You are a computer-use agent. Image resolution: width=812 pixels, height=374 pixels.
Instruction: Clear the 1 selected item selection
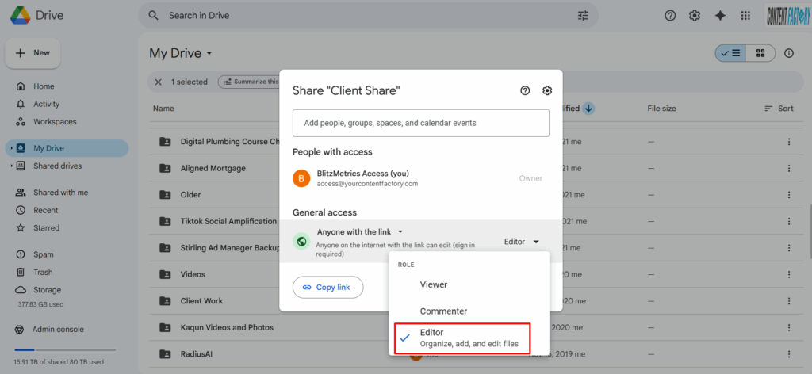pyautogui.click(x=158, y=82)
